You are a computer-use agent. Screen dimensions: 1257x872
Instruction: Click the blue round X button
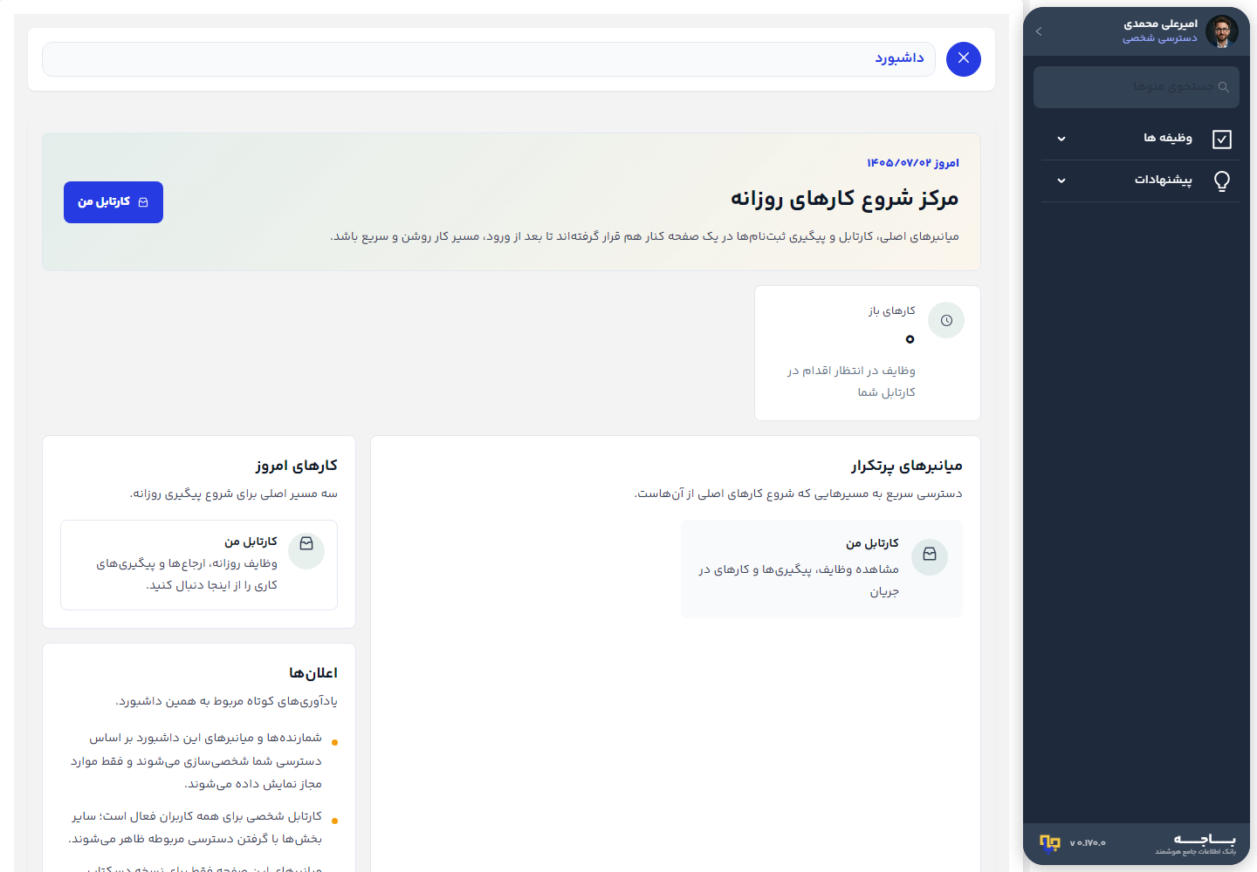964,58
